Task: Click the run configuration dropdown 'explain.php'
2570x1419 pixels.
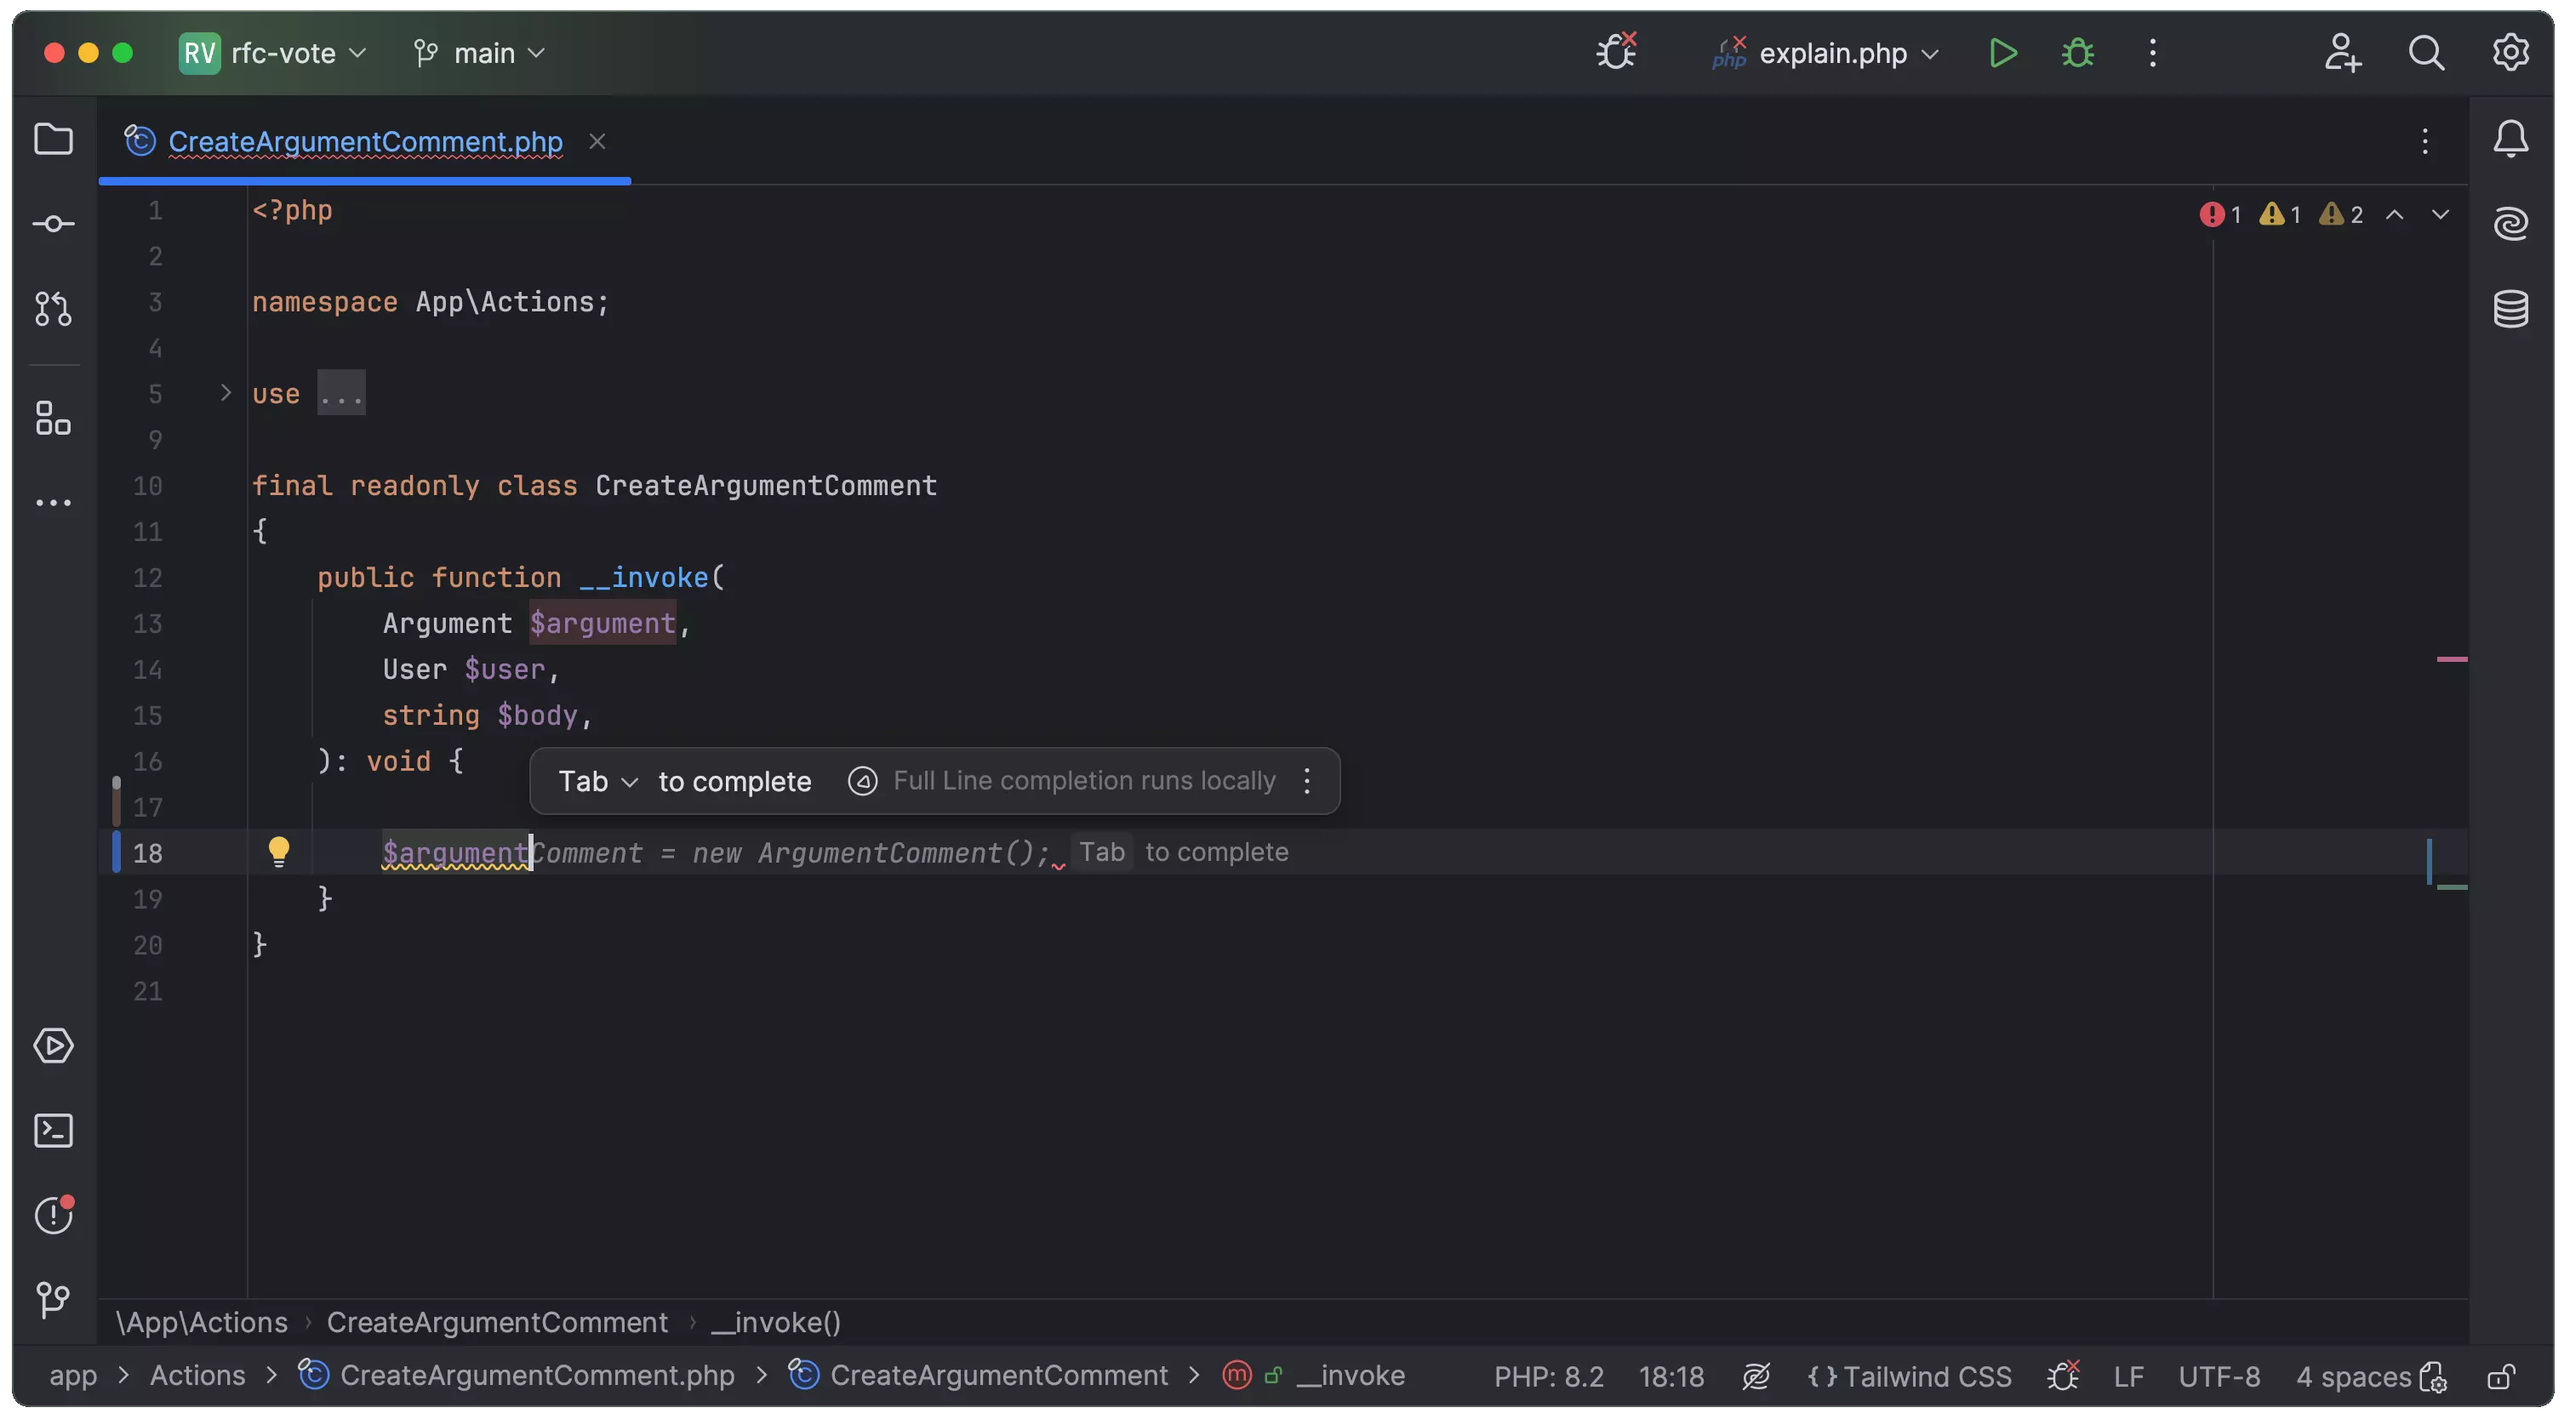Action: 1824,51
